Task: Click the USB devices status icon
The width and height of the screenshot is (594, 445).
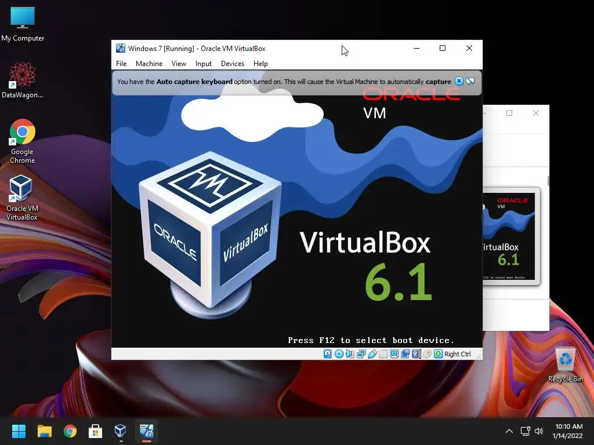Action: [372, 354]
